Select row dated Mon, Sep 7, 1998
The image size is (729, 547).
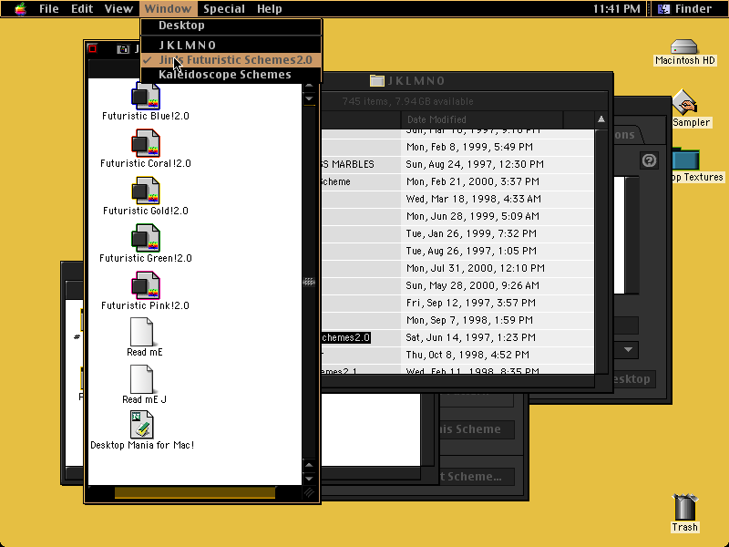457,320
